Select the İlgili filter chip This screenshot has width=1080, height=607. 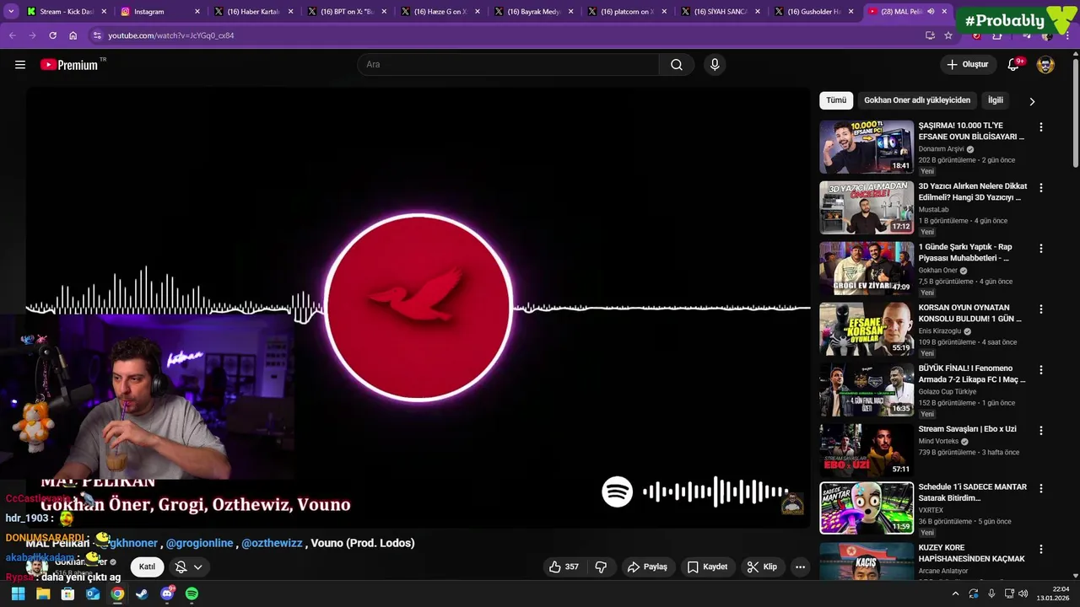(x=996, y=100)
